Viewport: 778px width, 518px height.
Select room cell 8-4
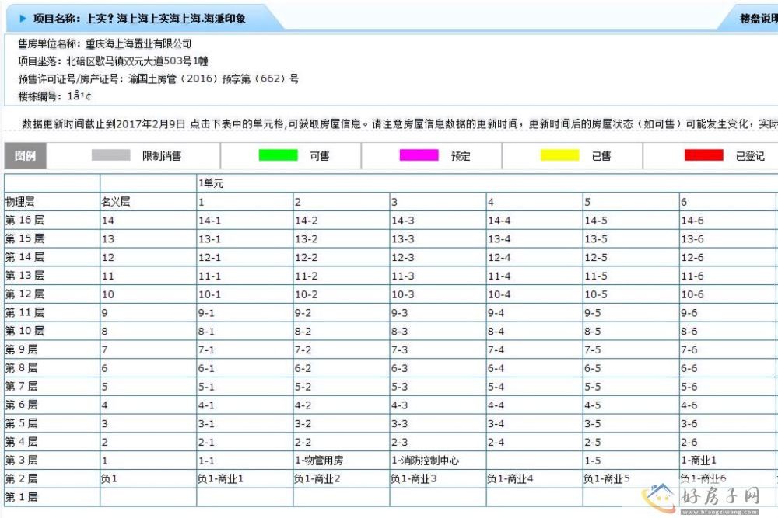[534, 332]
